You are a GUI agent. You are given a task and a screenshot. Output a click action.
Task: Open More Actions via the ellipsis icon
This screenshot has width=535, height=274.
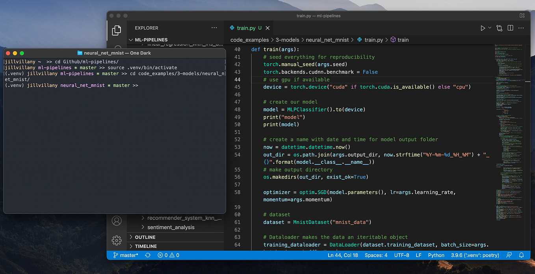(521, 28)
